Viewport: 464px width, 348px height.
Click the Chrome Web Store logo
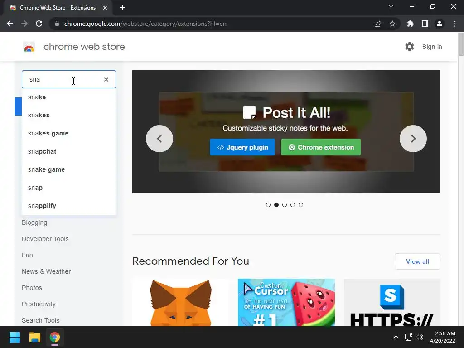[x=29, y=47]
